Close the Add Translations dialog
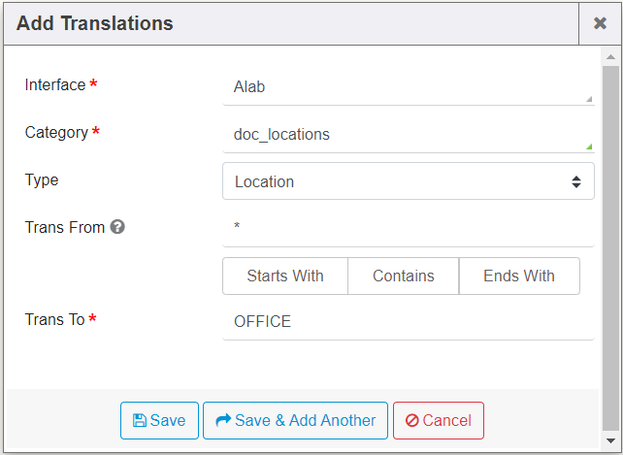The height and width of the screenshot is (455, 623). coord(600,23)
